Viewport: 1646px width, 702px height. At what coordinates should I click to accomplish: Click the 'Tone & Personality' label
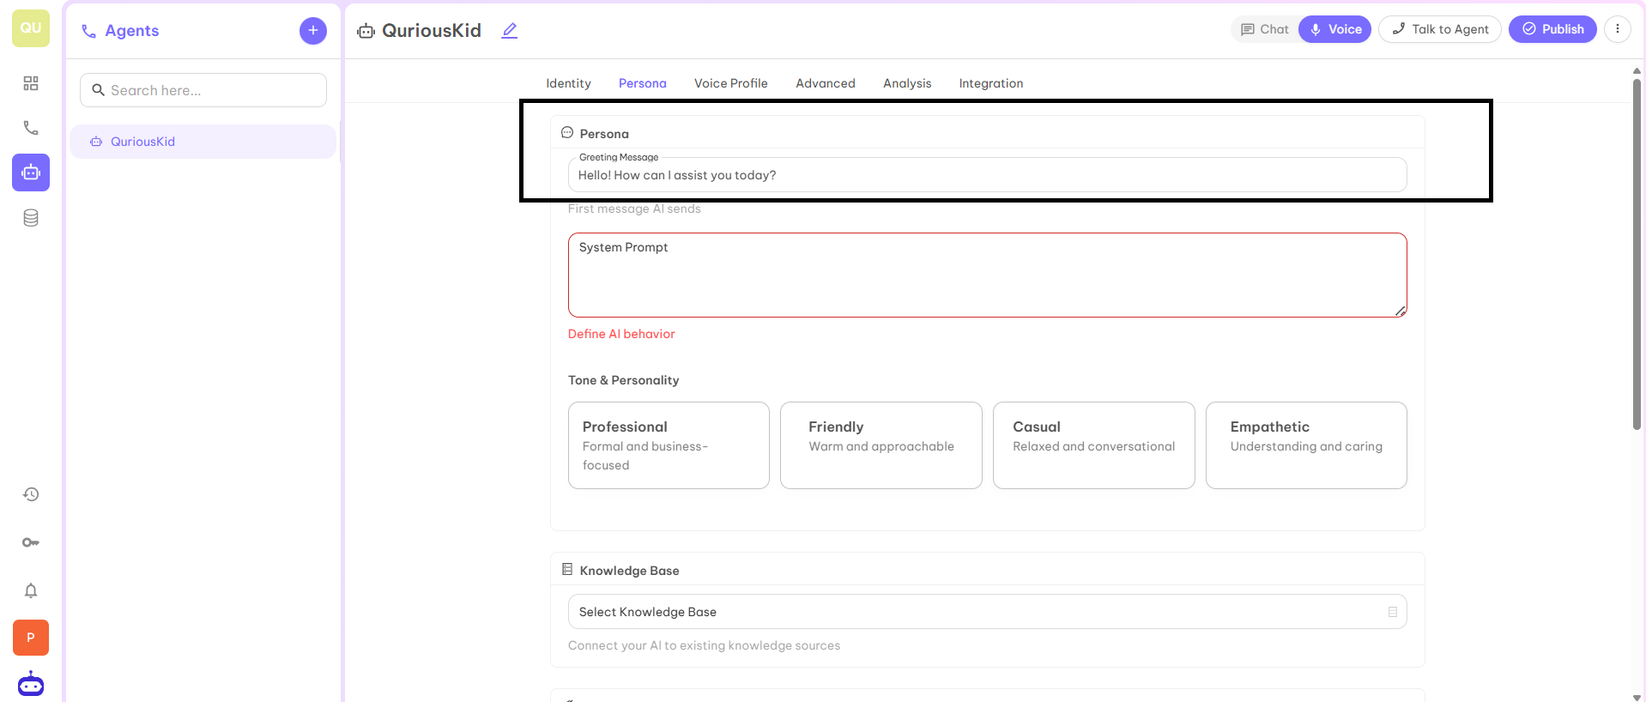[x=623, y=380]
